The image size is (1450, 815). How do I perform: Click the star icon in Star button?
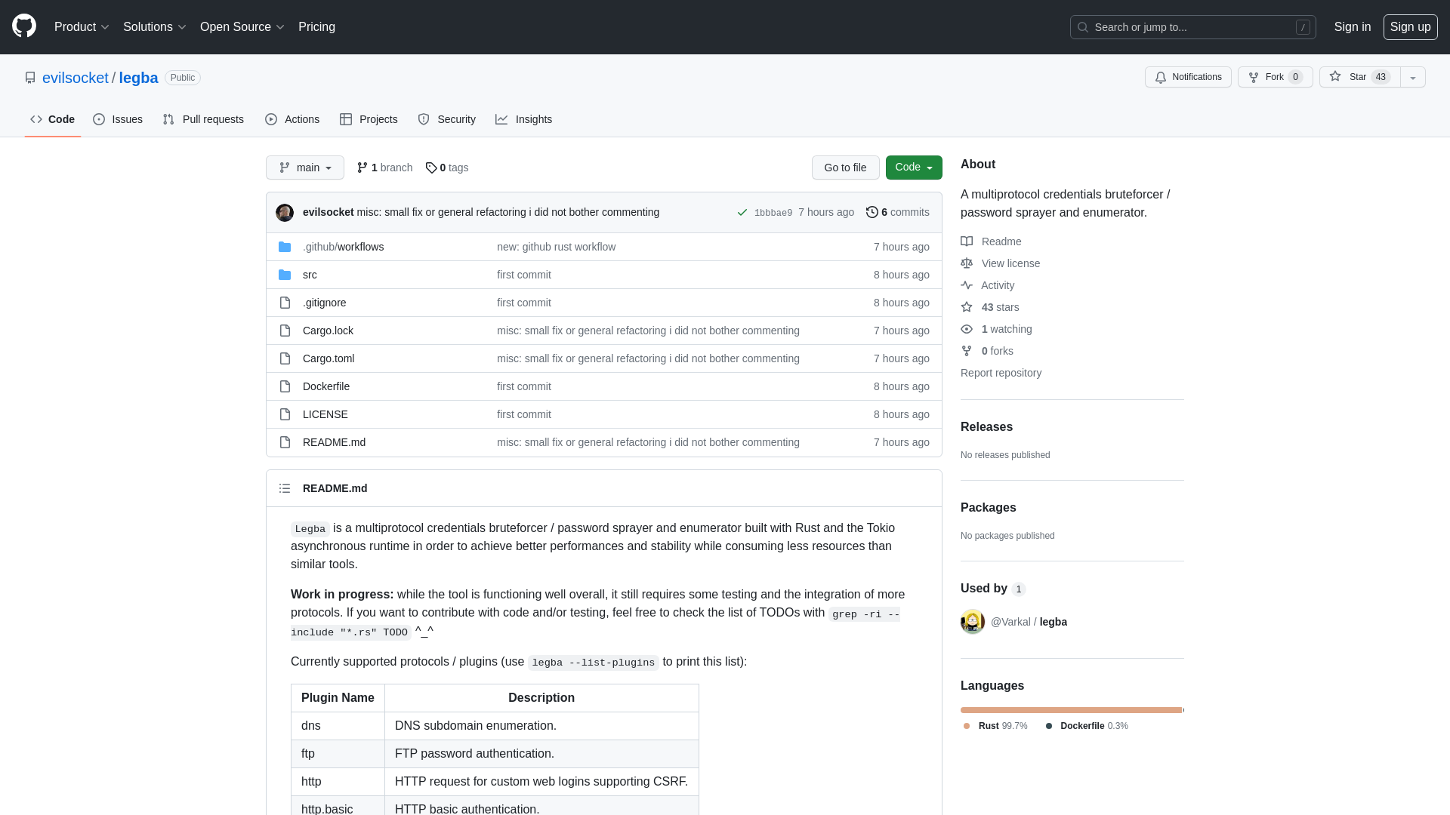[x=1335, y=76]
